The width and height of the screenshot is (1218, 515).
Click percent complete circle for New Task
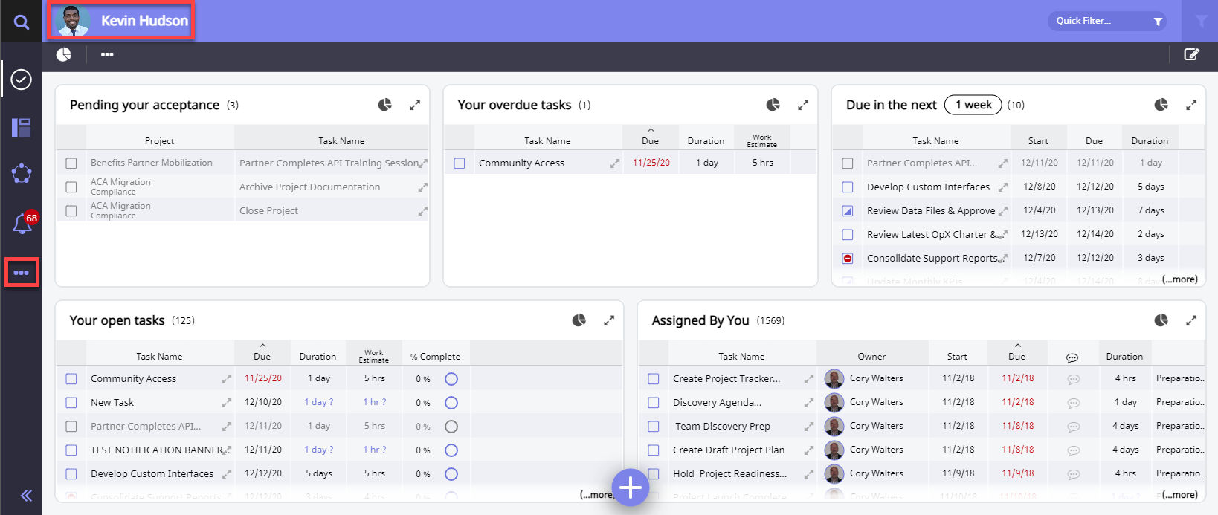point(451,403)
